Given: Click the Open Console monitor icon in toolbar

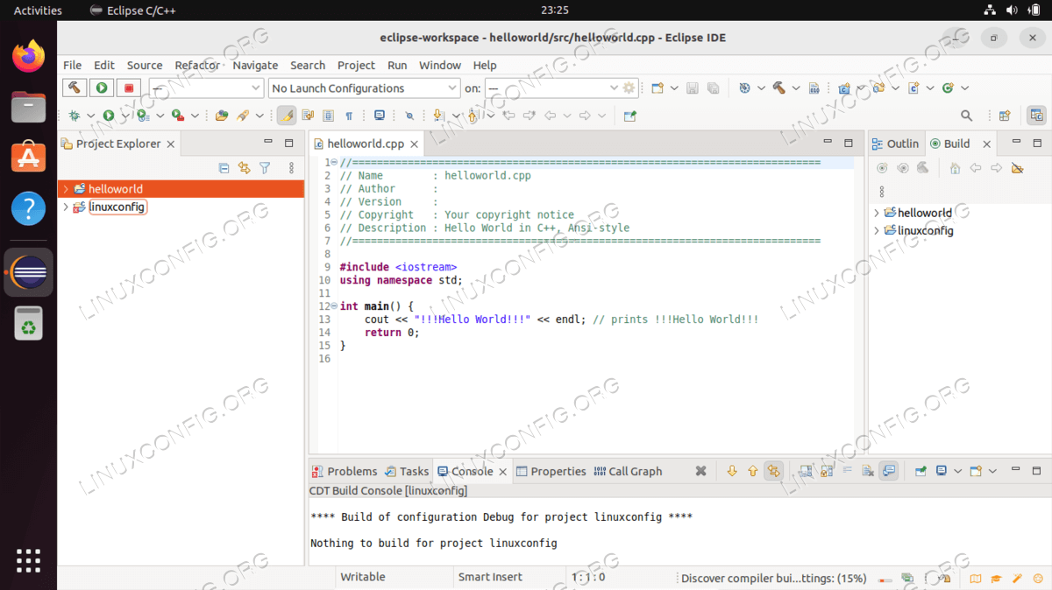Looking at the screenshot, I should [380, 116].
